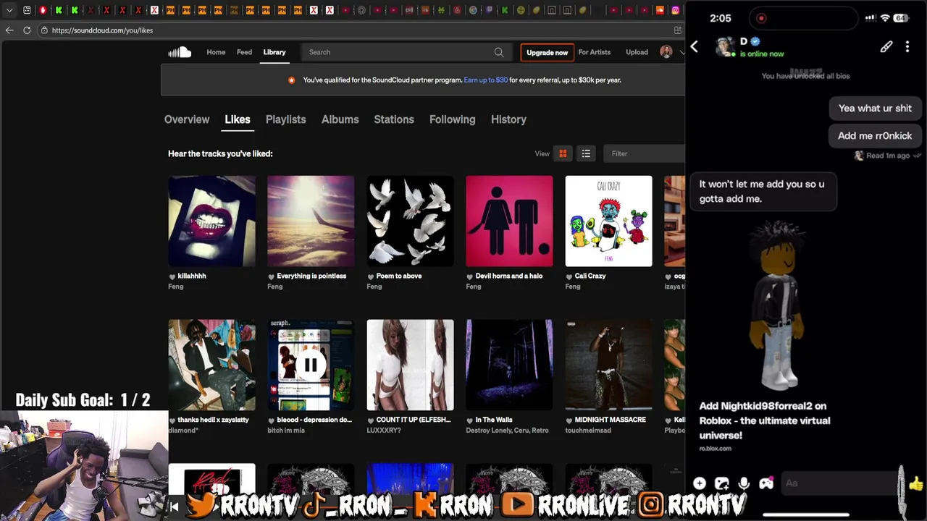Switch to the list view layout
The image size is (927, 521).
[586, 153]
